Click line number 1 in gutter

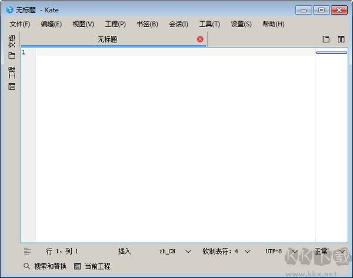coord(24,52)
